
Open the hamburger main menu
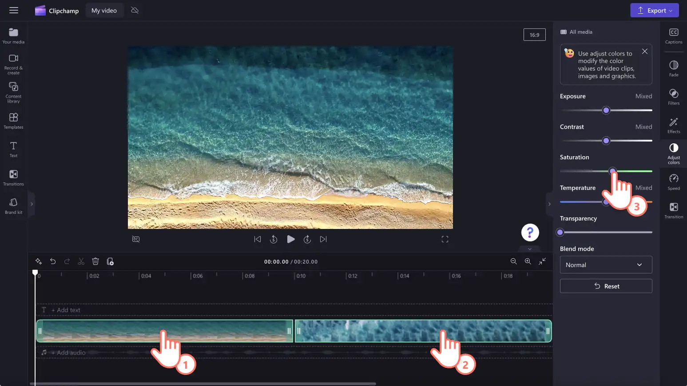click(x=14, y=10)
